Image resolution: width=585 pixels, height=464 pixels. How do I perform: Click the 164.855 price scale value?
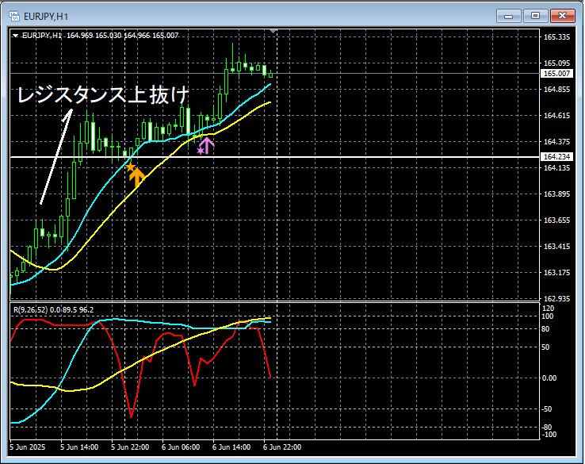(556, 89)
